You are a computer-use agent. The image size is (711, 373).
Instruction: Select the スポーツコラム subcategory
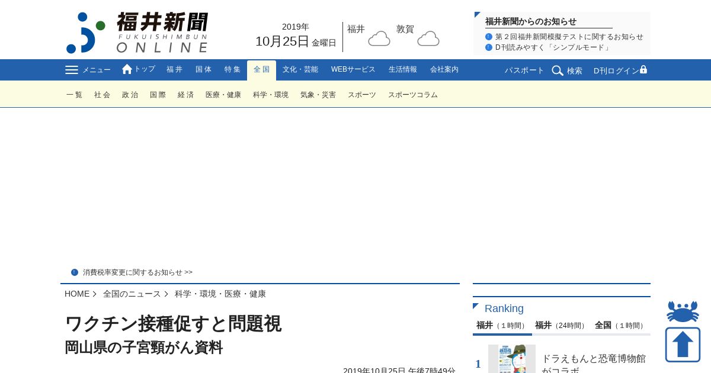pyautogui.click(x=413, y=95)
